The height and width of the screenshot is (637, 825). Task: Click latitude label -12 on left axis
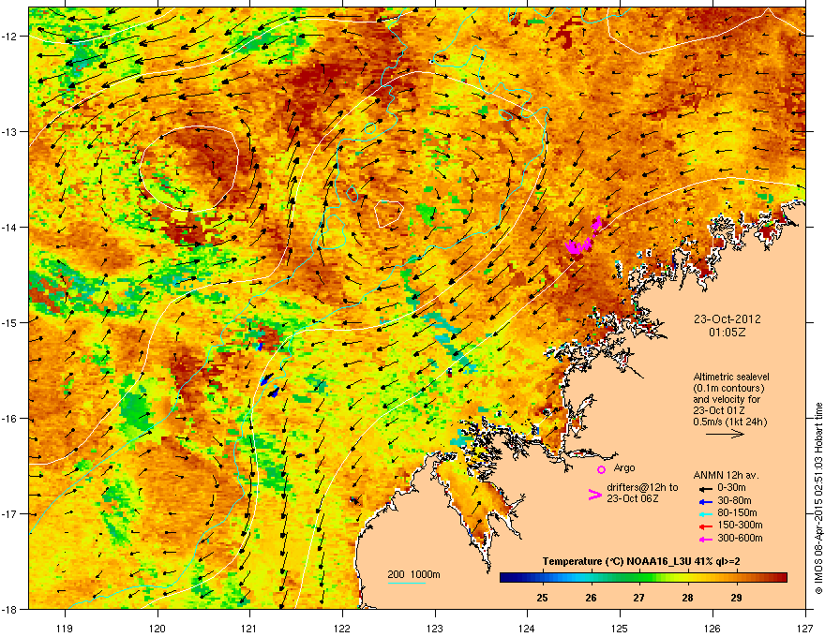(x=10, y=37)
